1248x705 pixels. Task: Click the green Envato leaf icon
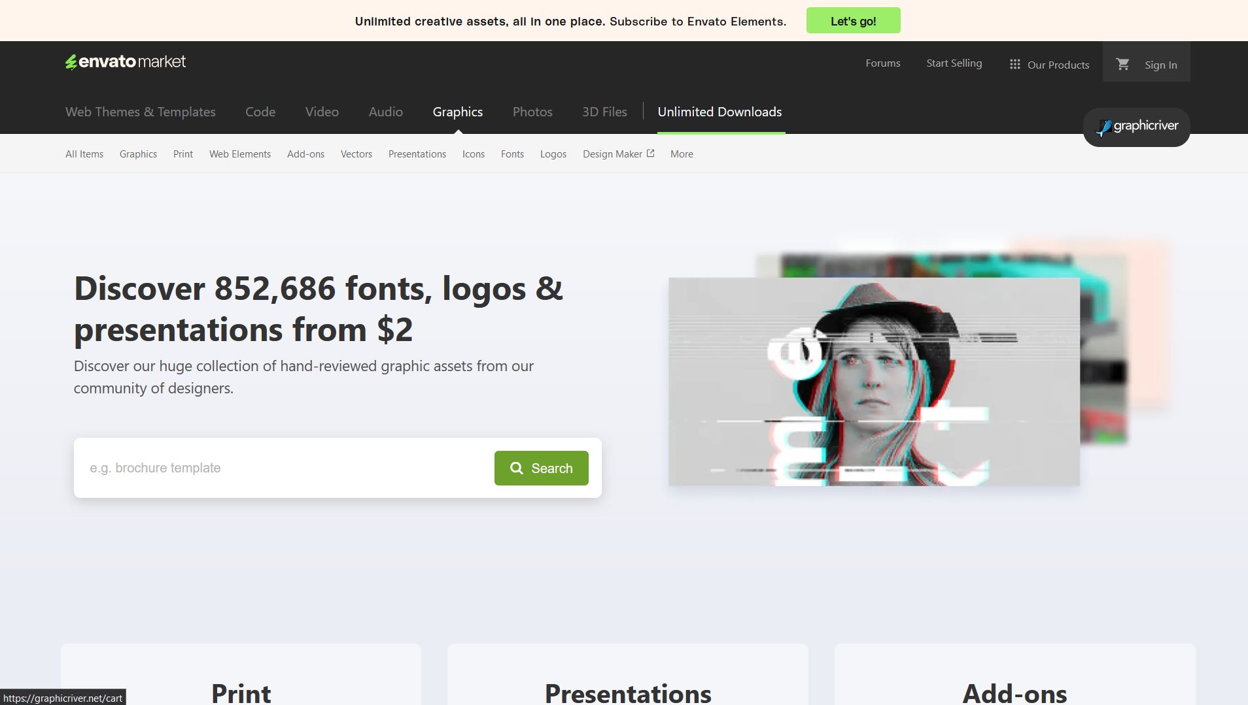(71, 61)
